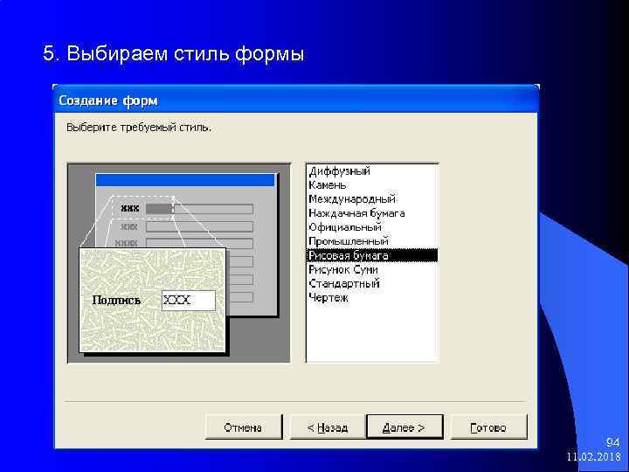Pick the Рисунок Суми style
This screenshot has height=472, width=629.
click(372, 269)
